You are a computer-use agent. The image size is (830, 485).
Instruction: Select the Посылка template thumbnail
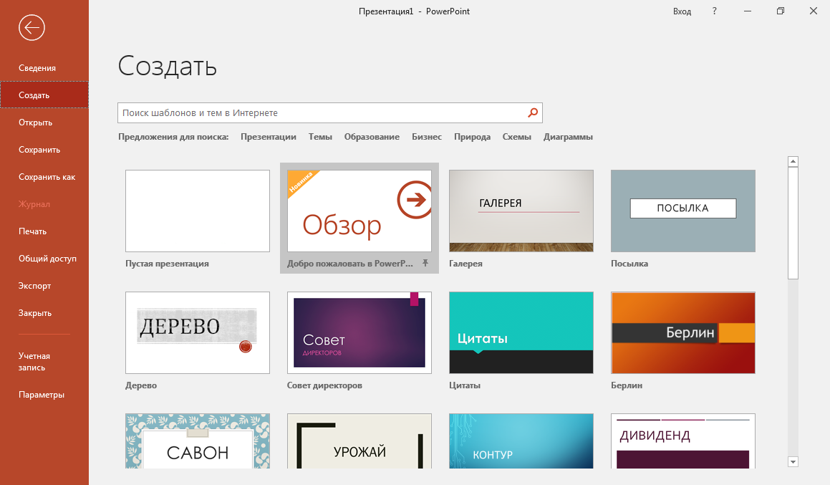click(x=683, y=211)
